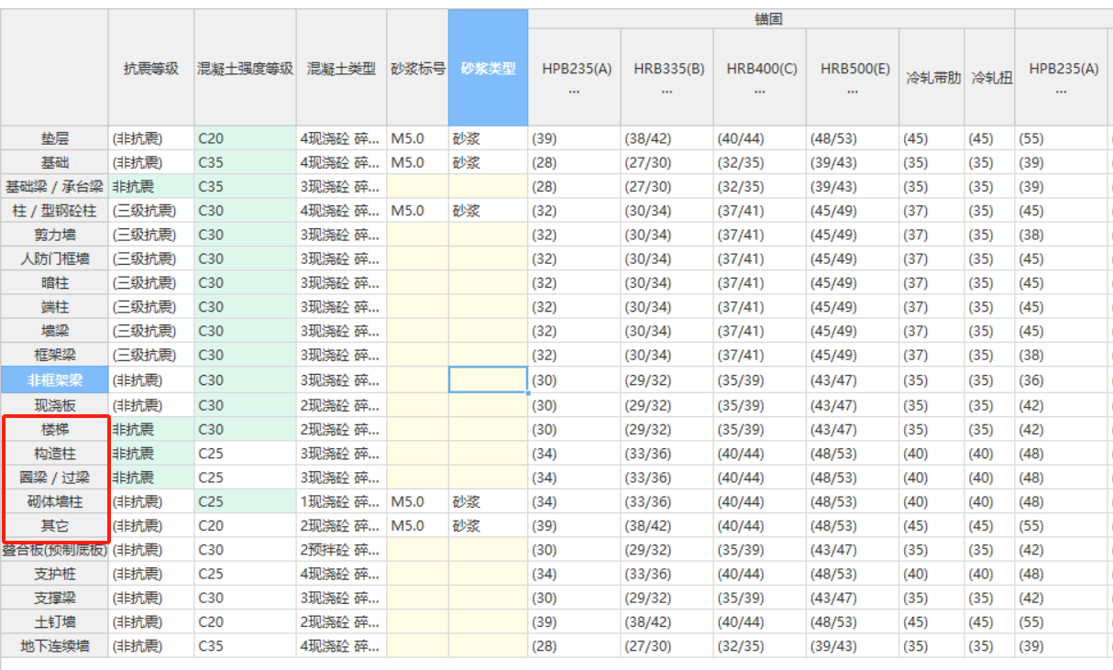Screen dimensions: 1113x670
Task: Select the 楼梯 row header
Action: click(x=55, y=429)
